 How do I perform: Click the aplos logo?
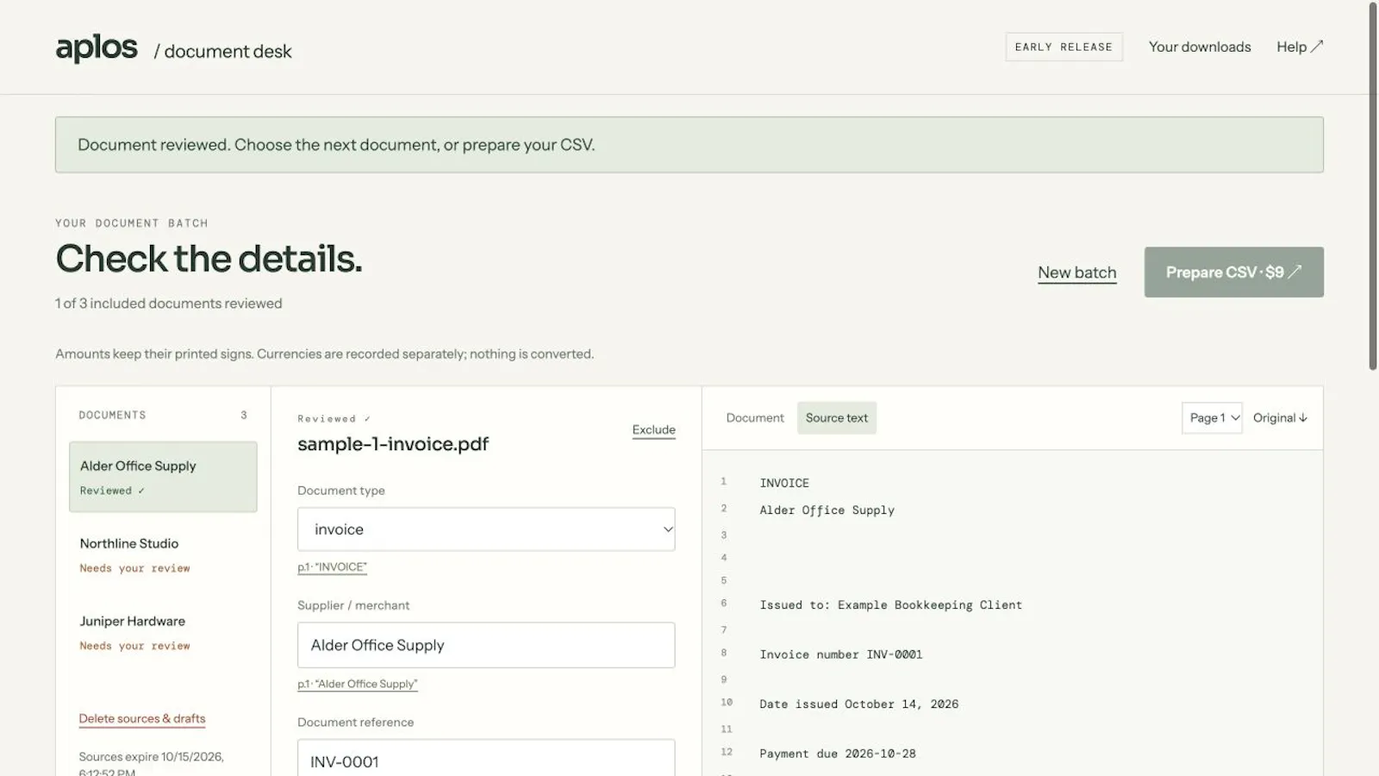pyautogui.click(x=97, y=48)
